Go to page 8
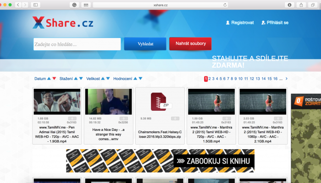This screenshot has width=321, height=183. pos(232,79)
